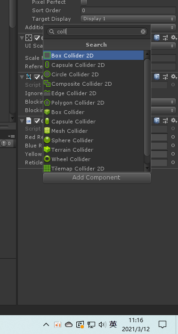Select Box Collider 2D from search results
This screenshot has width=178, height=334.
pos(93,56)
